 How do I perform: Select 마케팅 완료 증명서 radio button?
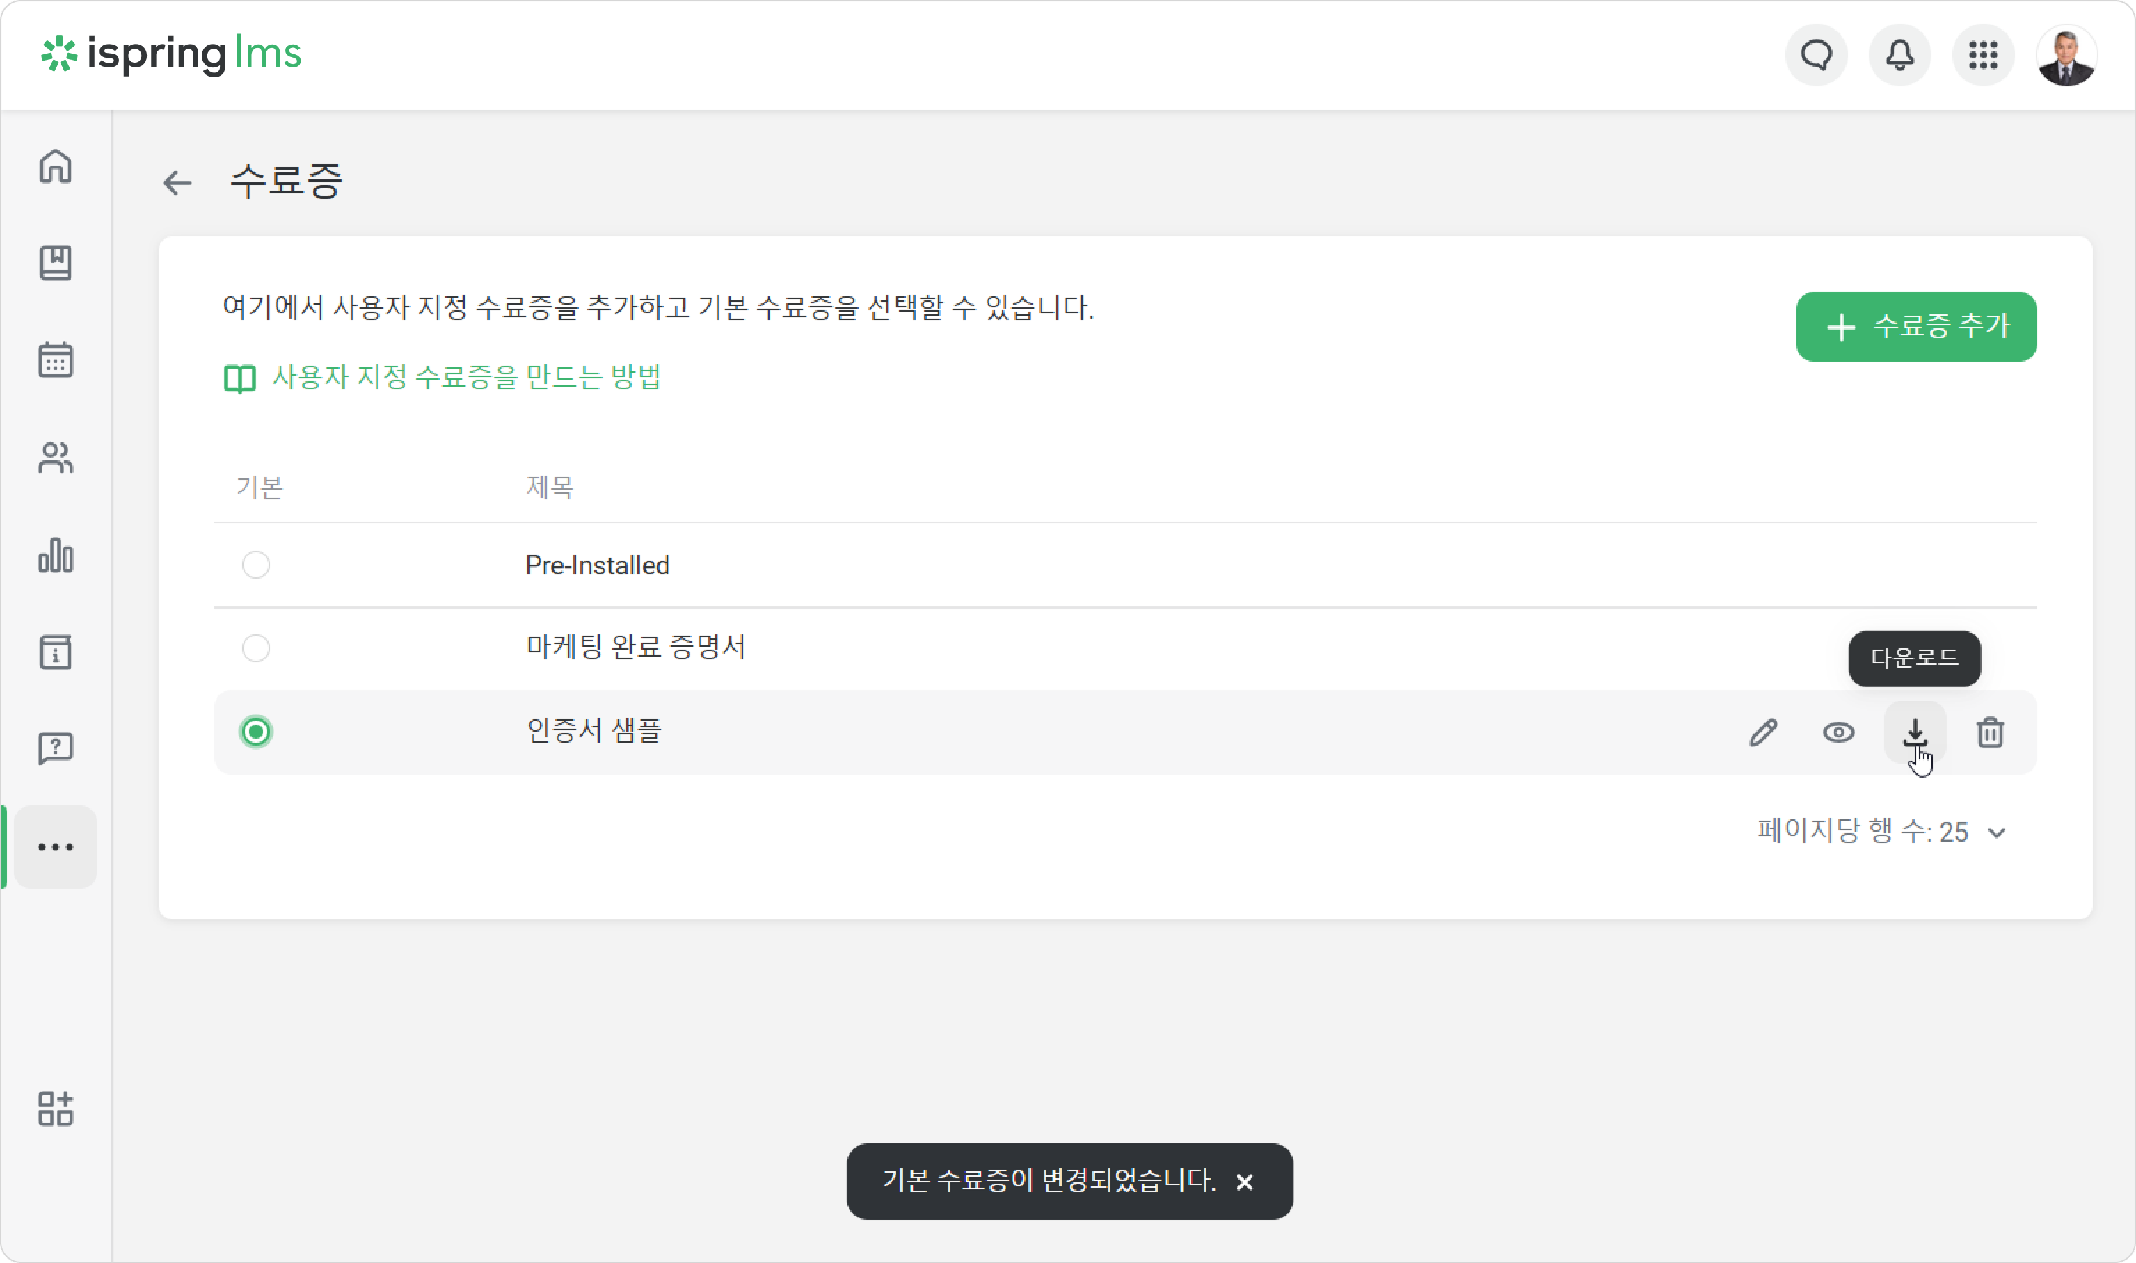coord(256,648)
